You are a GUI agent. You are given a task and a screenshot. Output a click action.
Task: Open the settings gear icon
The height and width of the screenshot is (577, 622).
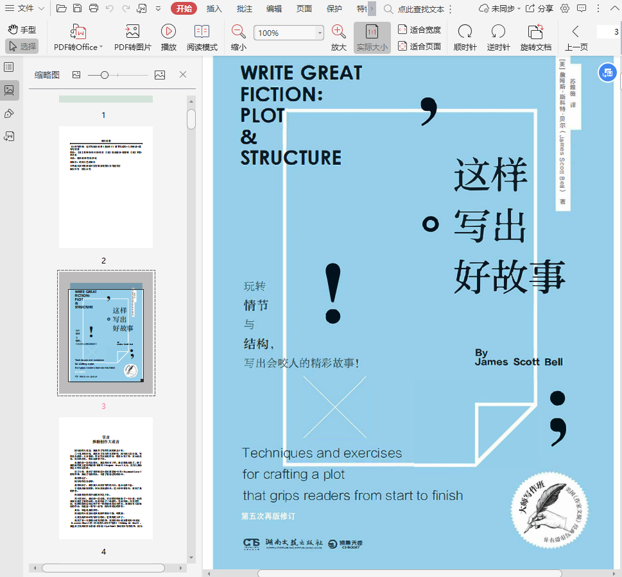click(565, 8)
